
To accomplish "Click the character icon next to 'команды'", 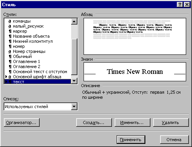I will click(x=10, y=21).
